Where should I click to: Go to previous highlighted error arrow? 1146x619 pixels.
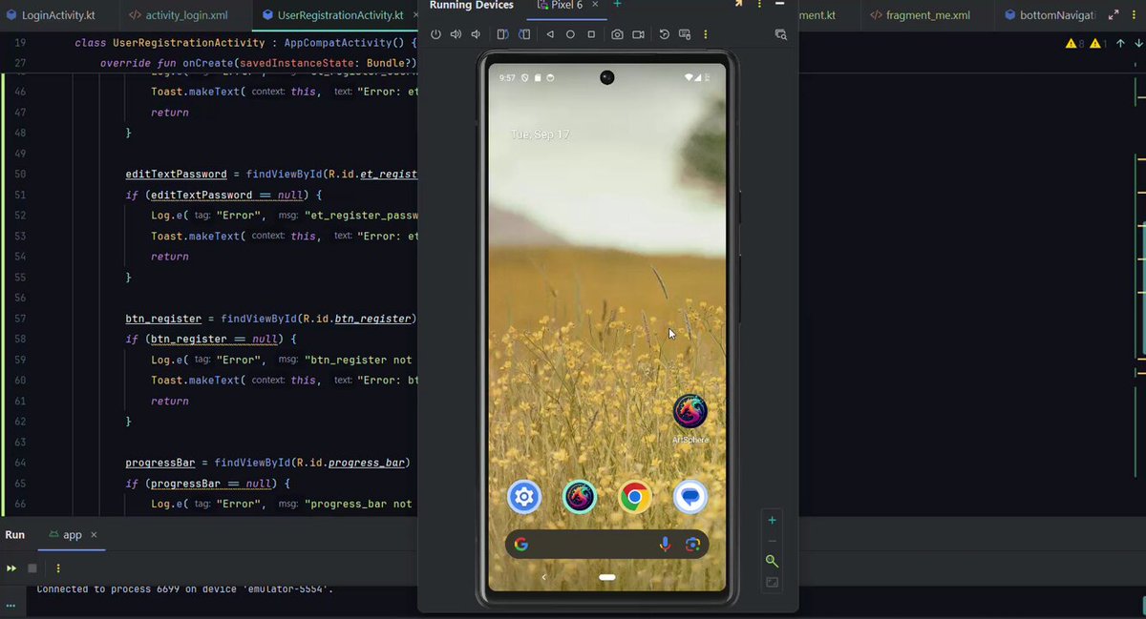(x=1120, y=44)
